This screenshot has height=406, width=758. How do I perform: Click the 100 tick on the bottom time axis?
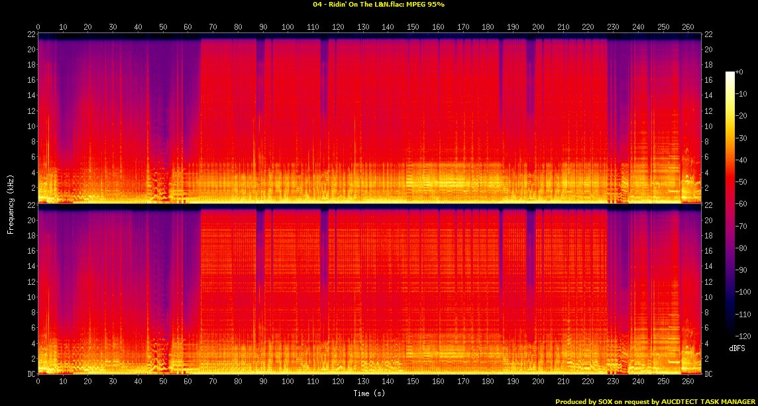pos(288,383)
